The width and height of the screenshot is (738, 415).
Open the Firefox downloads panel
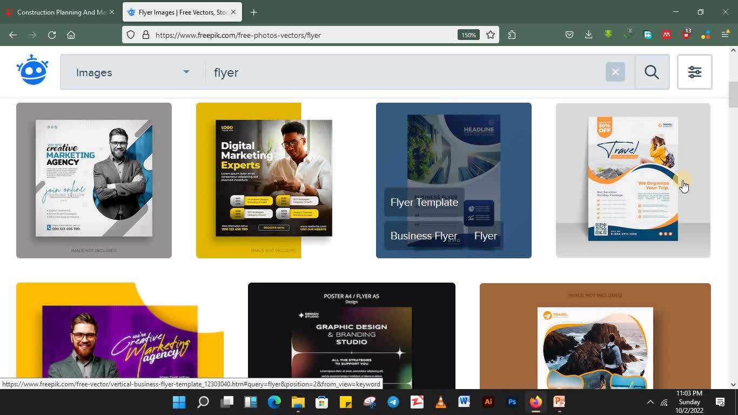click(x=588, y=35)
